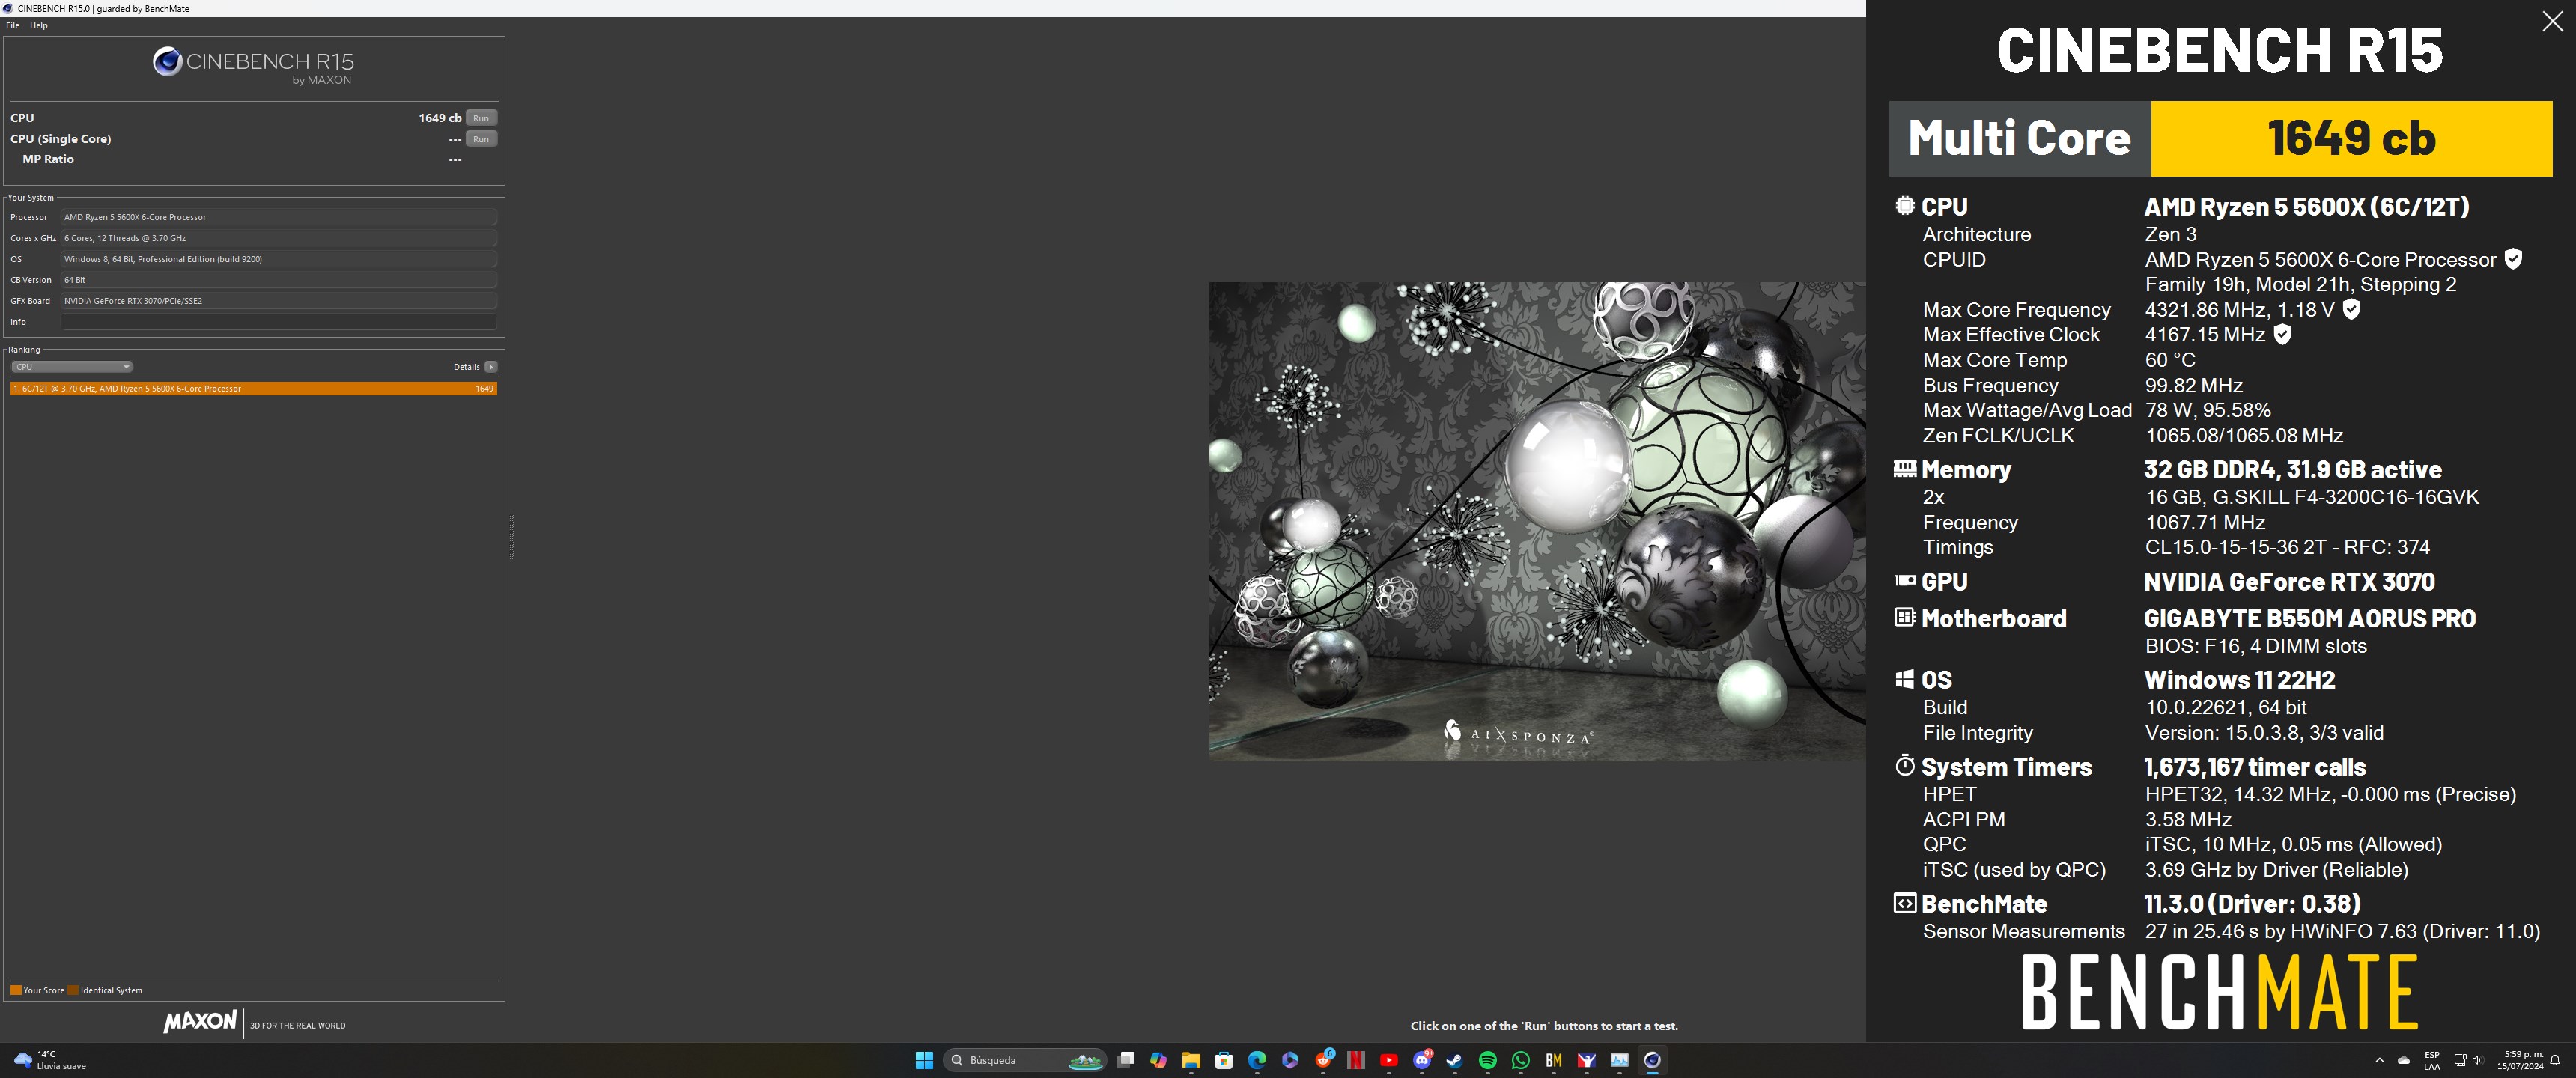Click the MP Ratio label
The width and height of the screenshot is (2576, 1078).
(x=48, y=159)
